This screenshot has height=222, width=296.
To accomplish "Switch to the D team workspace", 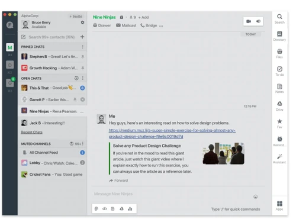I will click(10, 65).
